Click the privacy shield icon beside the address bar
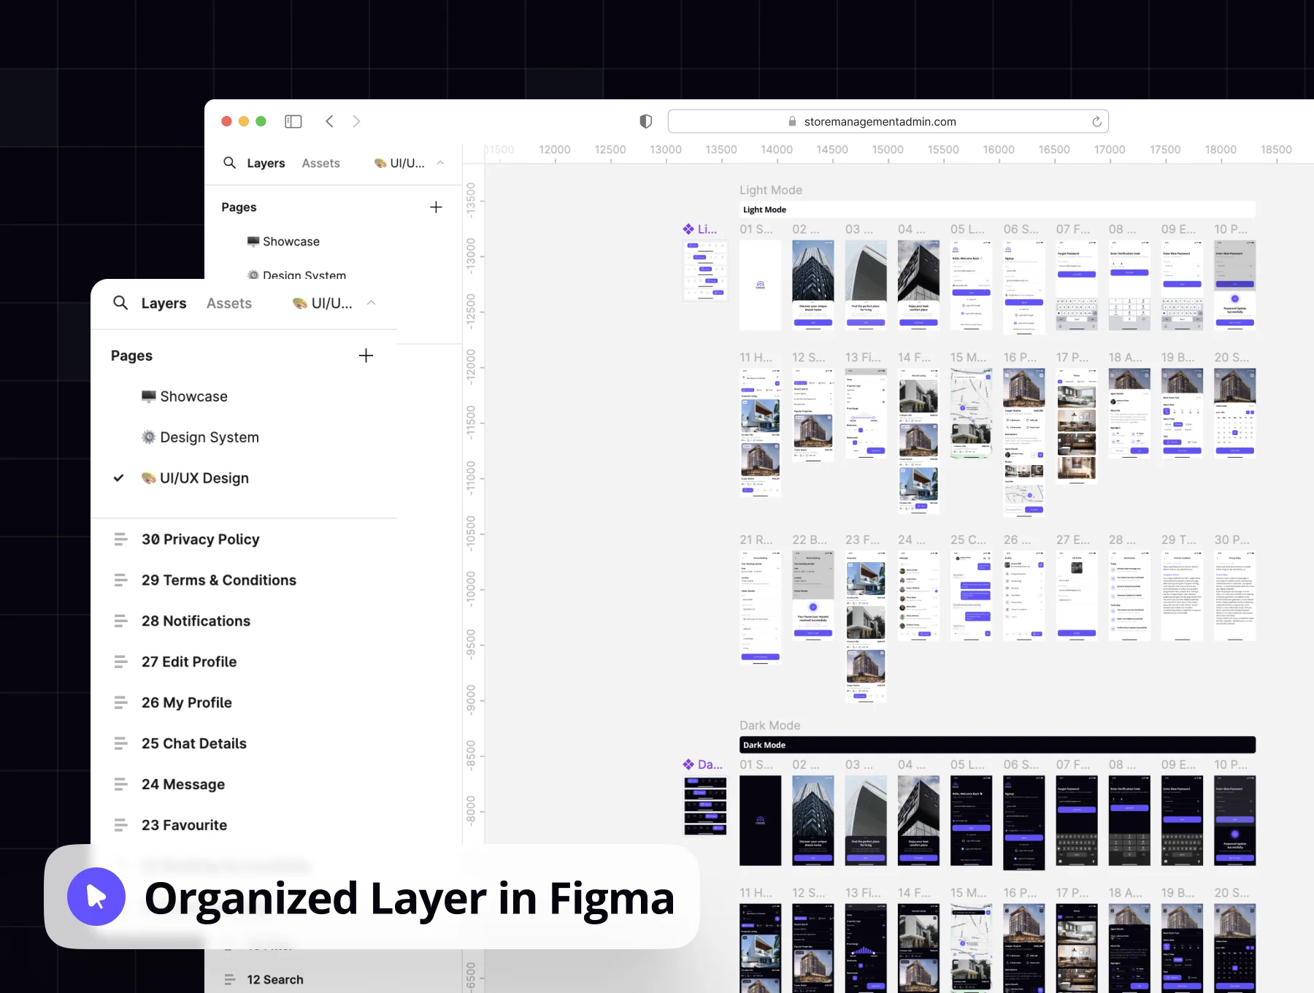The image size is (1314, 993). 646,121
